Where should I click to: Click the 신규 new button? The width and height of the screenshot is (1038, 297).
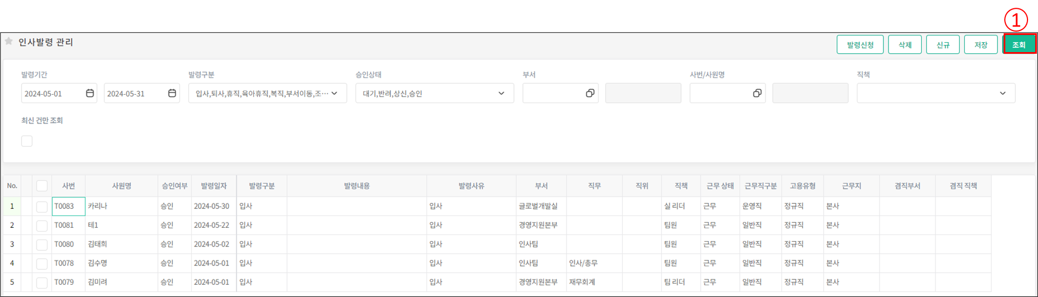click(x=943, y=44)
